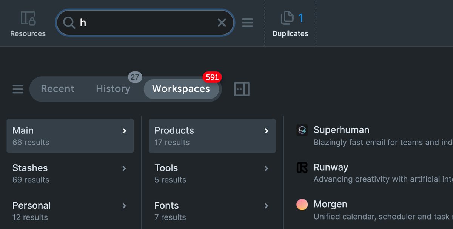Expand Personal chevron arrow
The height and width of the screenshot is (229, 453).
point(124,206)
